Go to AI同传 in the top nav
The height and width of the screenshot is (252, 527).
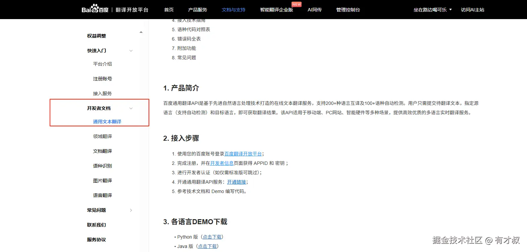(x=315, y=10)
